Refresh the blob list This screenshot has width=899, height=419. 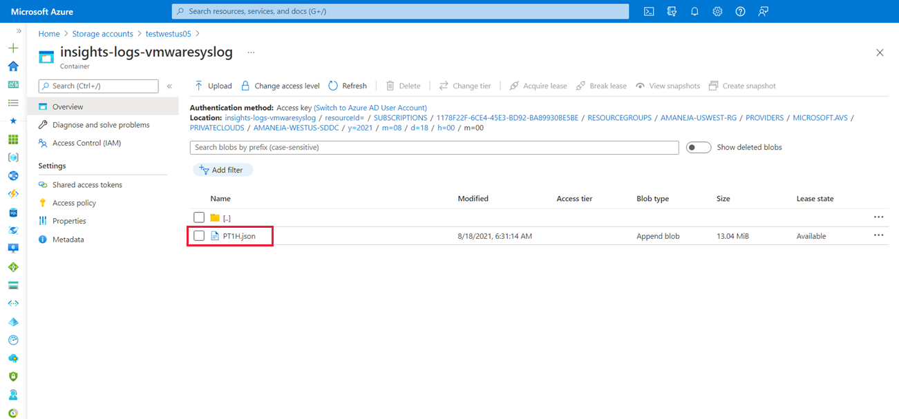coord(348,86)
